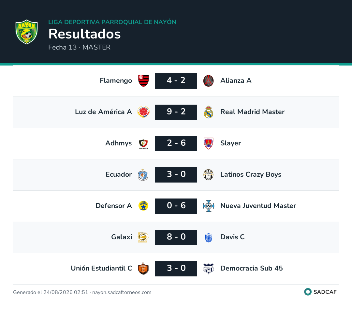Viewport: 352px width, 309px height.
Task: Click the Latinos Crazy Boys crest
Action: pyautogui.click(x=208, y=175)
